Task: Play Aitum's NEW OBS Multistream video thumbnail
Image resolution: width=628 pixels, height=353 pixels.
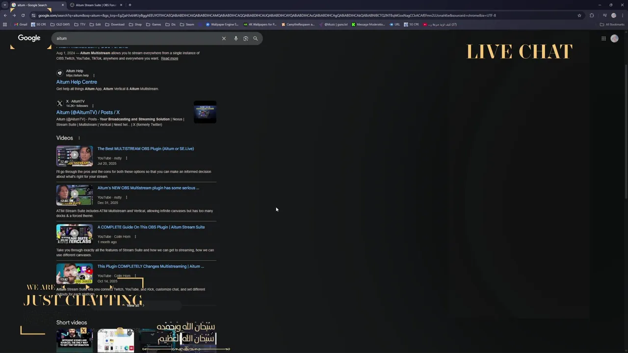Action: tap(74, 195)
